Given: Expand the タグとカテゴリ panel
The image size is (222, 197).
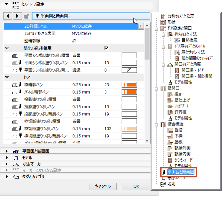Looking at the screenshot, I should (x=7, y=177).
